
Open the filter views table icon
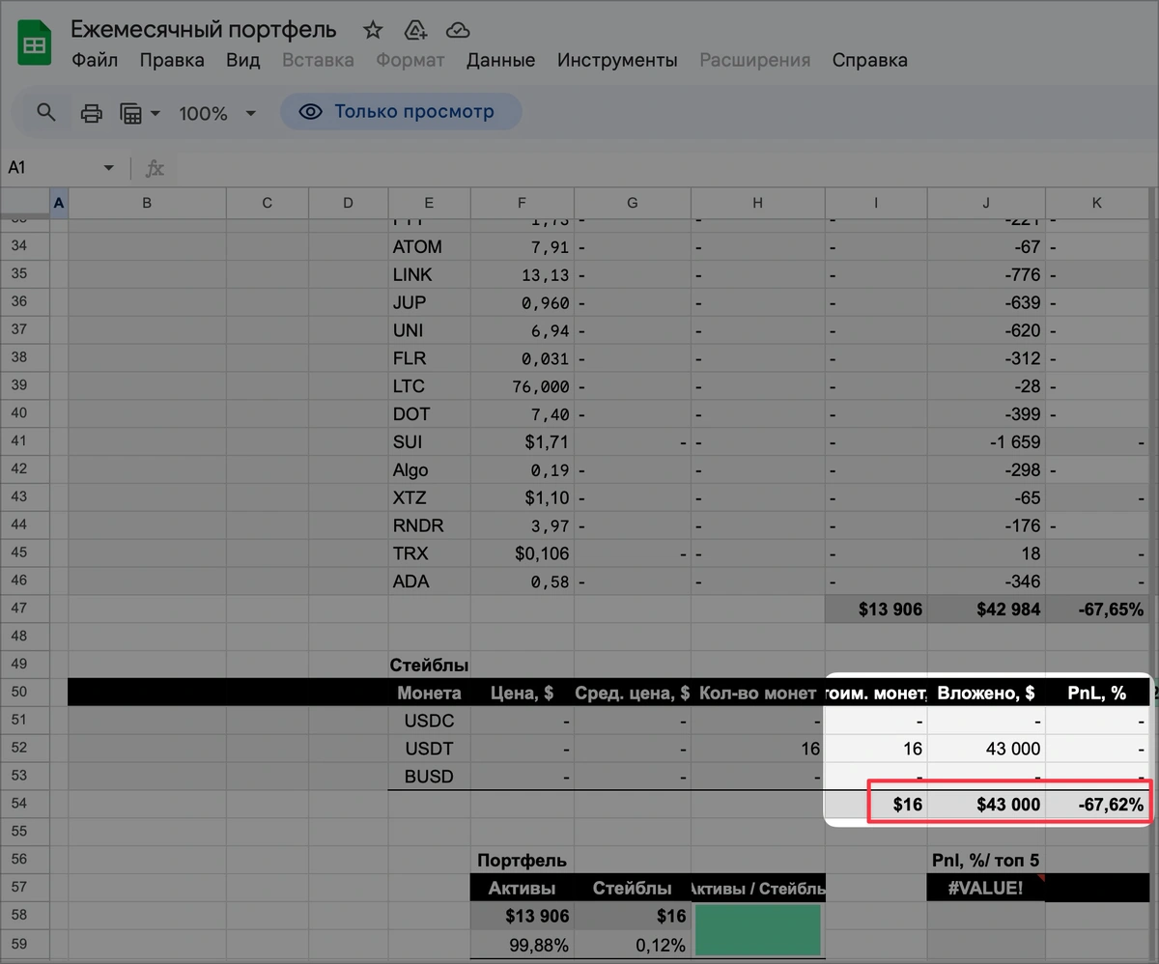[131, 113]
